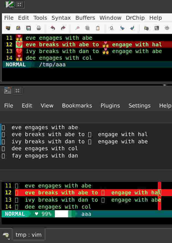The height and width of the screenshot is (243, 172).
Task: Click gVim line 11 'eve engages with abe'
Action: click(59, 38)
